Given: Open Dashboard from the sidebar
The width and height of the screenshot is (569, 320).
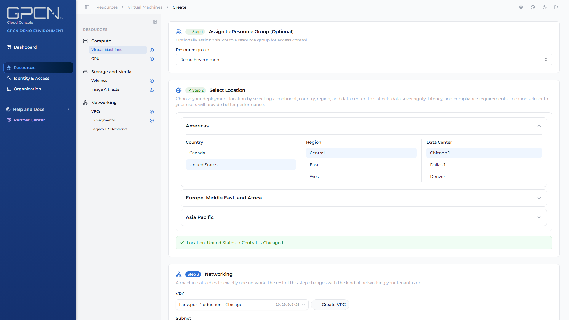Looking at the screenshot, I should click(x=38, y=47).
